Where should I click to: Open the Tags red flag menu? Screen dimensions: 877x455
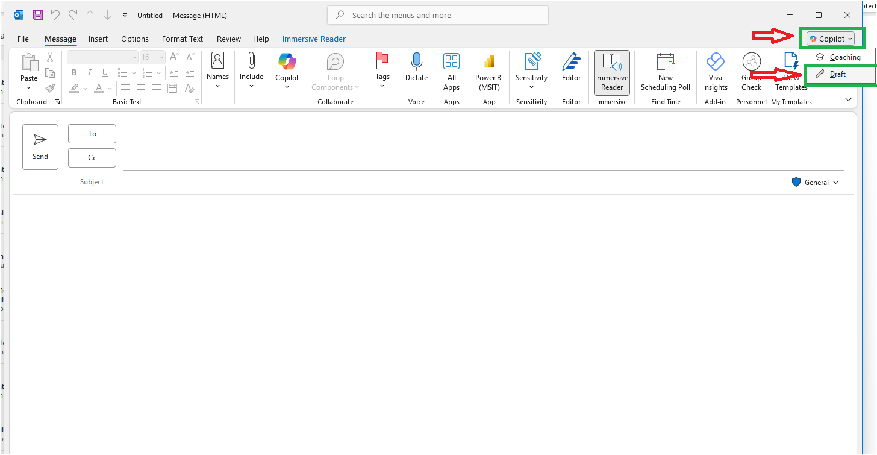[x=382, y=70]
